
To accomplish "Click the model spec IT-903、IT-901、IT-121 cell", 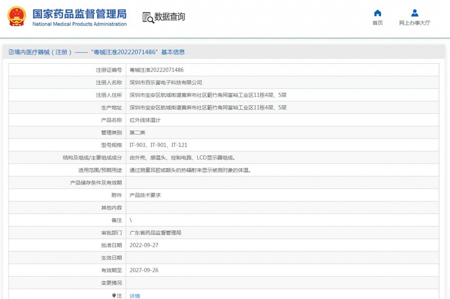I will point(158,145).
